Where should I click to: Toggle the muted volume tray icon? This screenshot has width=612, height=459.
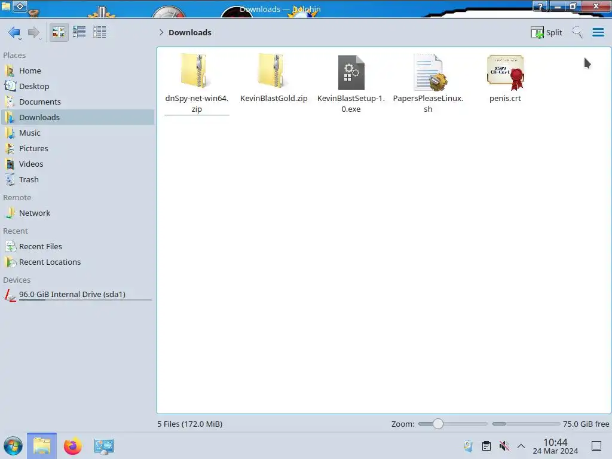pyautogui.click(x=504, y=446)
